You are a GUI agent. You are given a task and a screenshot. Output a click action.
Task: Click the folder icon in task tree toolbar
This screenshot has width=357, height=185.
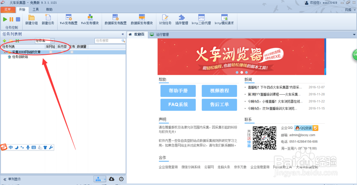pos(11,41)
